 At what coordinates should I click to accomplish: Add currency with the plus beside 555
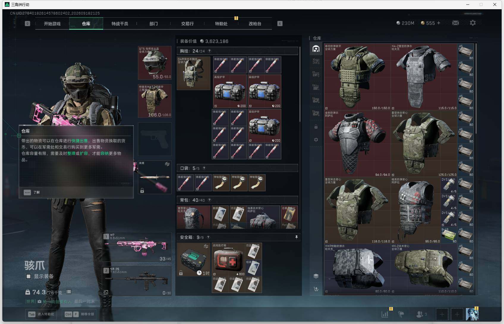coord(439,23)
